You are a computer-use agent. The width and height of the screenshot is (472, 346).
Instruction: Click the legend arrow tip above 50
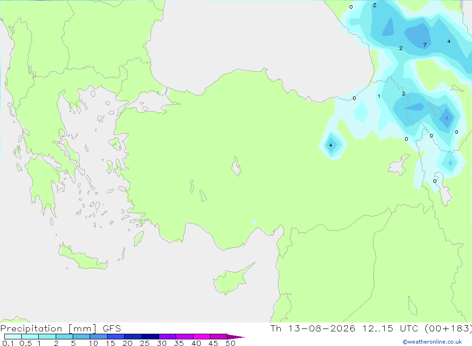coord(236,337)
